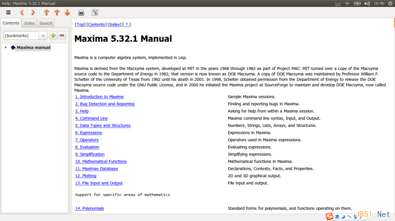Switch to the Search tab
Image resolution: width=395 pixels, height=221 pixels.
click(46, 23)
